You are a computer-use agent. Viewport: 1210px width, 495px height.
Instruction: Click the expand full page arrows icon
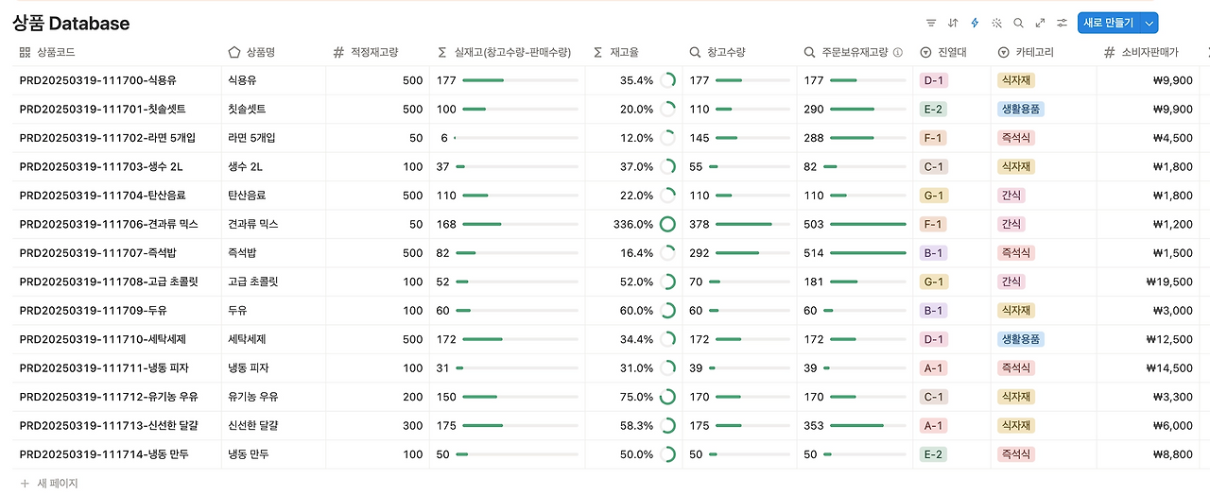(1040, 23)
